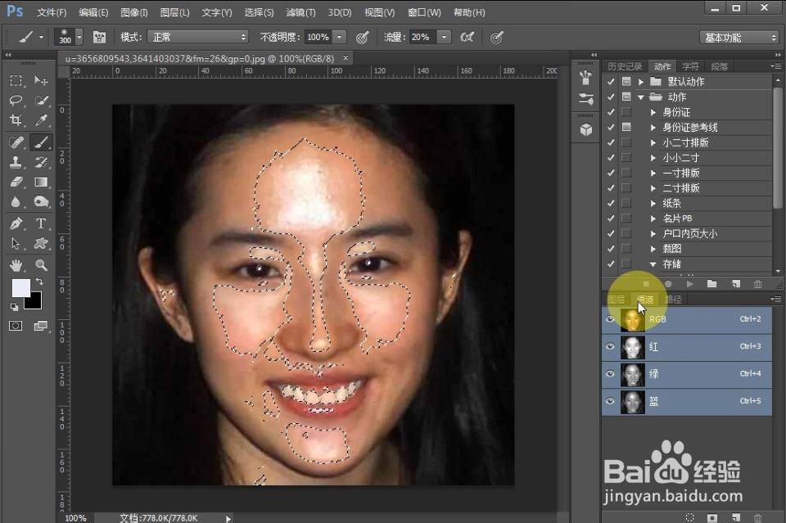Enable airbrush build-up effects

(x=468, y=37)
